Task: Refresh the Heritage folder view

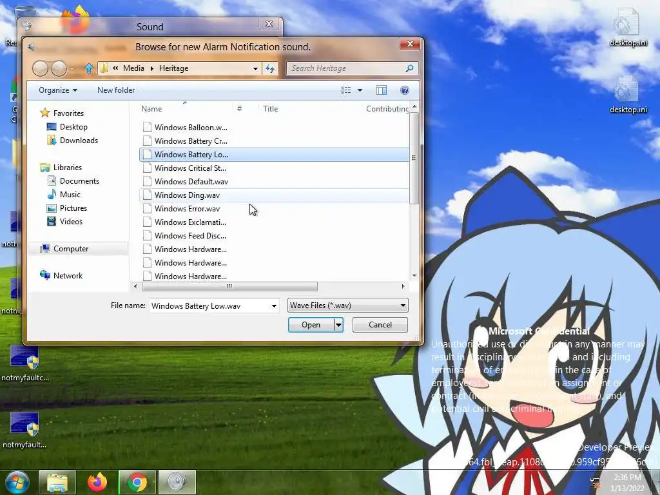Action: click(270, 68)
